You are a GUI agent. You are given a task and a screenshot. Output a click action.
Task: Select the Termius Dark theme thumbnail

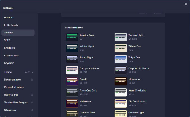(72, 37)
